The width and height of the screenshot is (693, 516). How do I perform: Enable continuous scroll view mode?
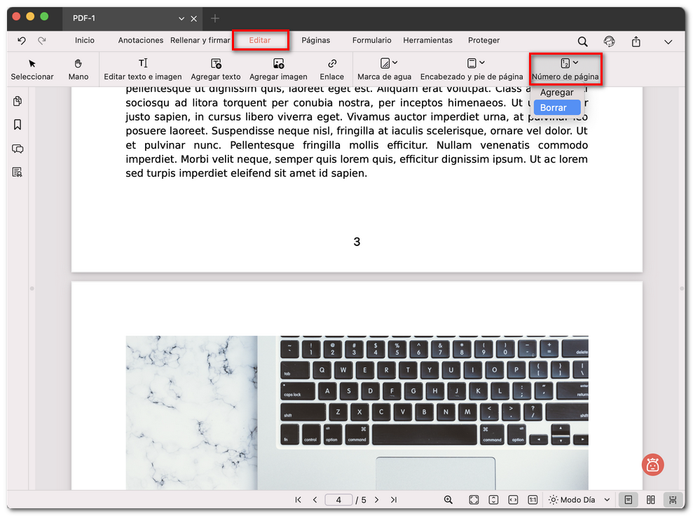[x=672, y=499]
